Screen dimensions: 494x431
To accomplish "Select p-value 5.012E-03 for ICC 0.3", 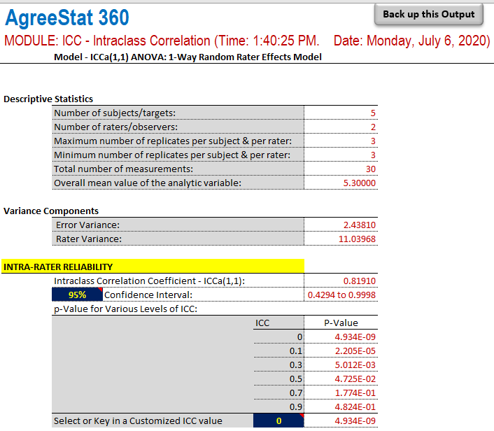I will click(355, 365).
